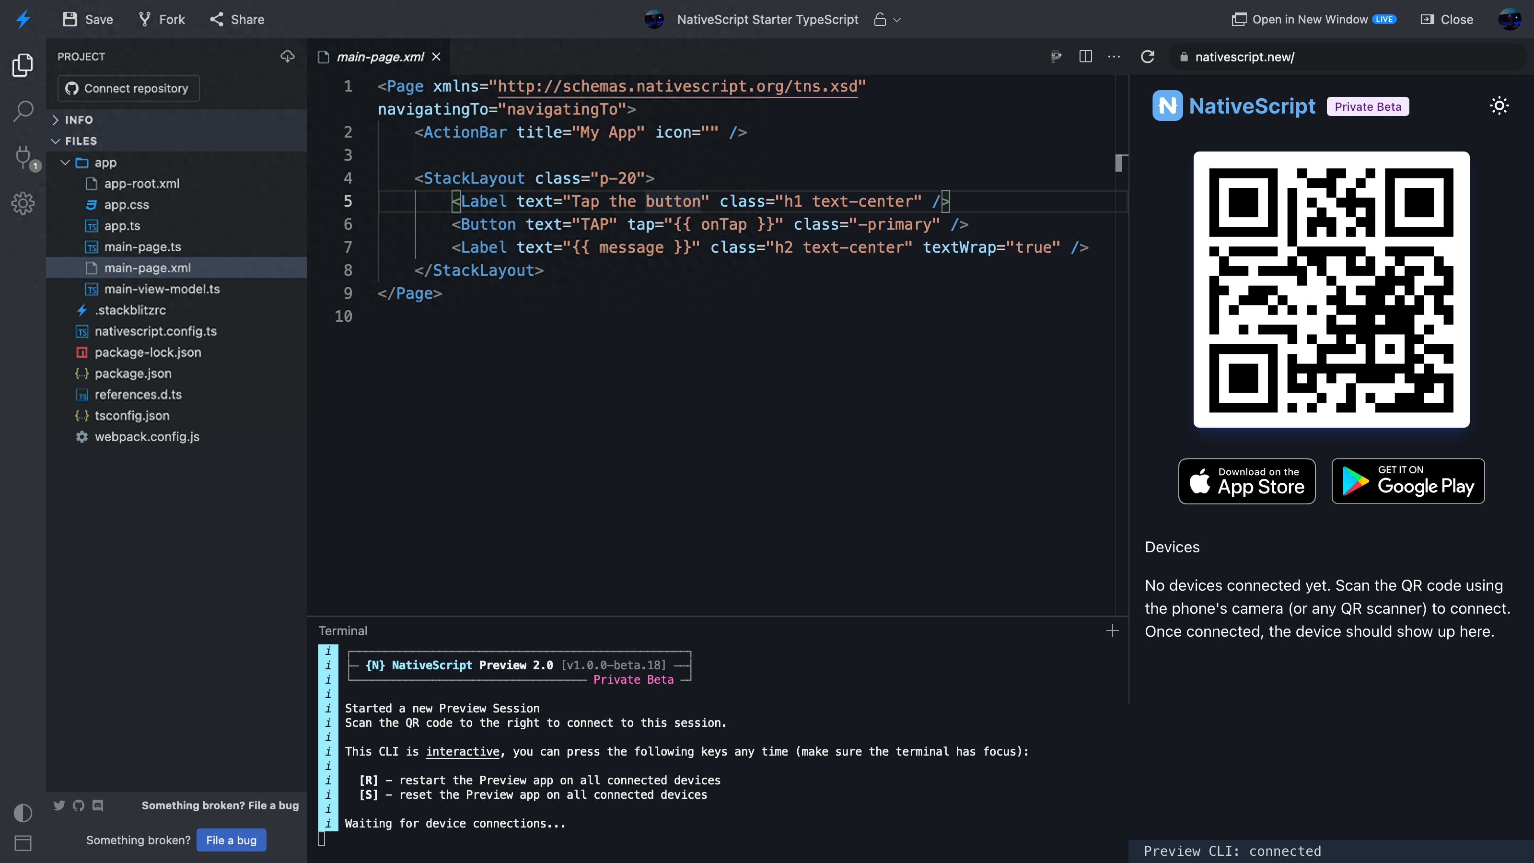This screenshot has height=863, width=1534.
Task: Open project visibility lock dropdown
Action: (887, 20)
